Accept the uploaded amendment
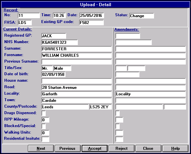Viewport: 191px width, 154px height. click(x=95, y=148)
